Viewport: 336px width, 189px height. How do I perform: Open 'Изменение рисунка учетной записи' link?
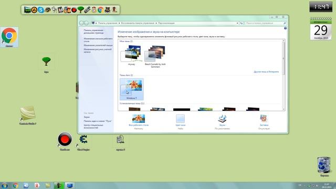tap(98, 50)
